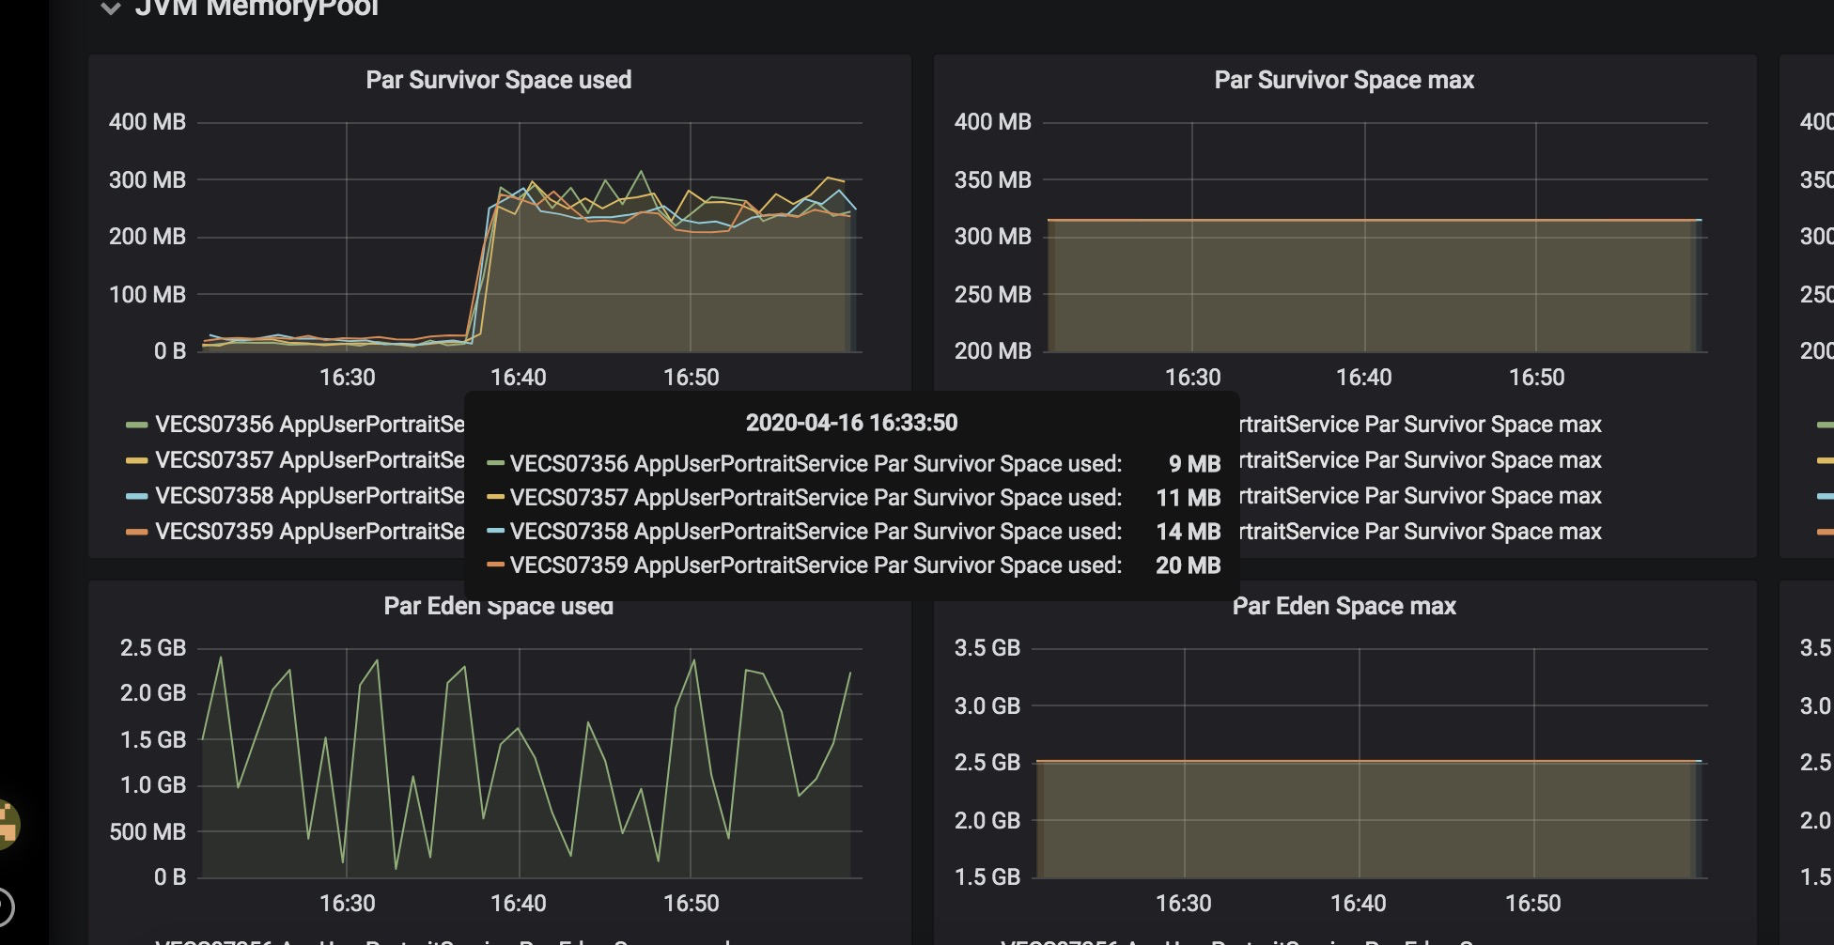Open the Par Survivor Space max panel title
Image resolution: width=1834 pixels, height=945 pixels.
tap(1344, 80)
